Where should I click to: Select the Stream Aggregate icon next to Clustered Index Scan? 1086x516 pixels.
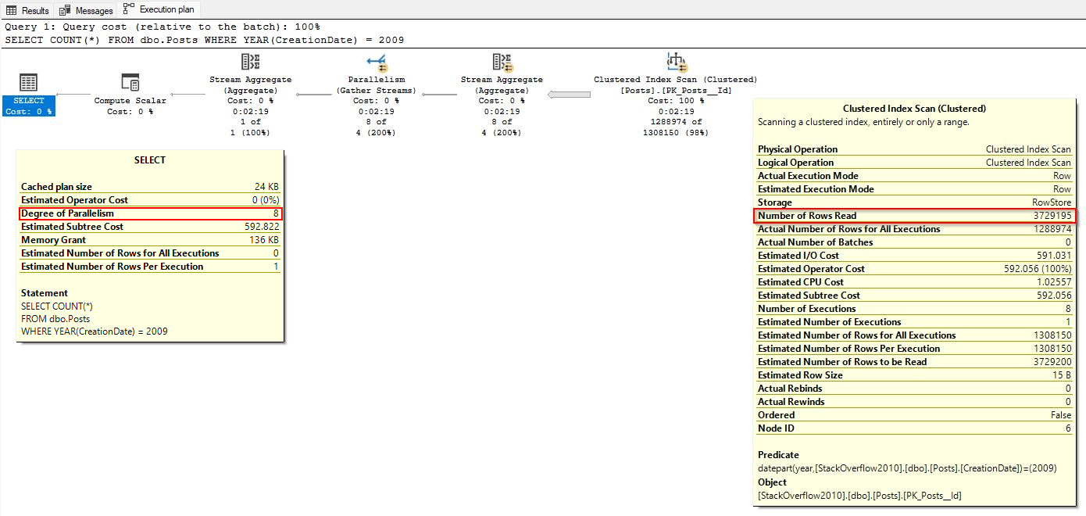click(502, 63)
